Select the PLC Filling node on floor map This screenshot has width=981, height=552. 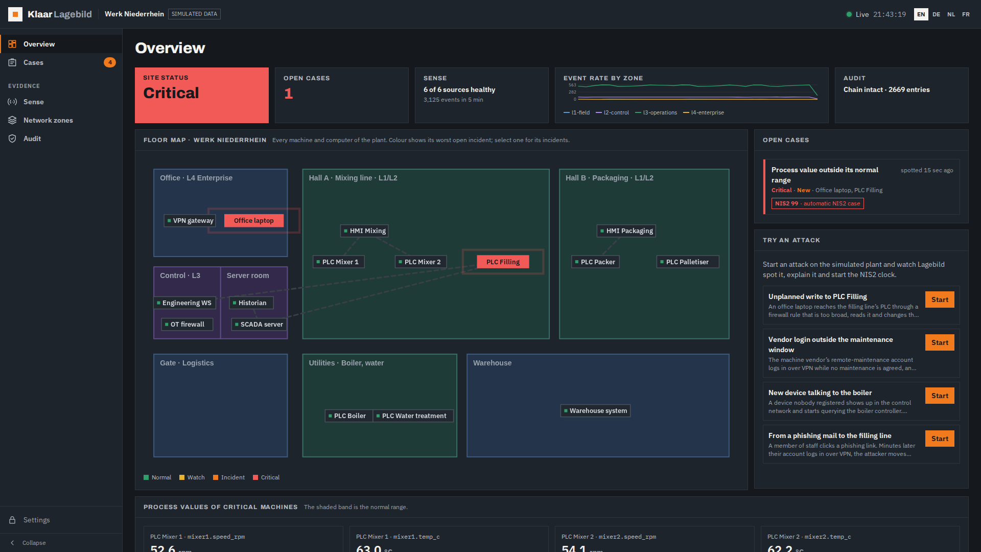[503, 262]
